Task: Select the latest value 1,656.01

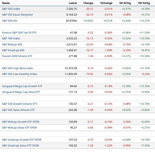Action: click(72, 50)
